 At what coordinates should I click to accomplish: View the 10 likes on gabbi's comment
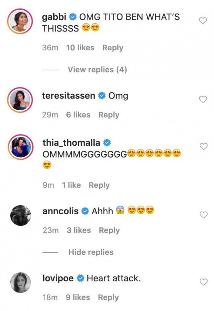coord(80,47)
